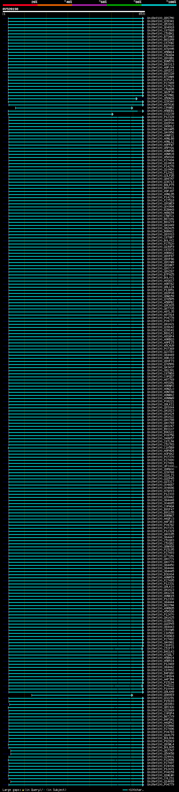Click the 653 end-position label on the ruler

141,14
